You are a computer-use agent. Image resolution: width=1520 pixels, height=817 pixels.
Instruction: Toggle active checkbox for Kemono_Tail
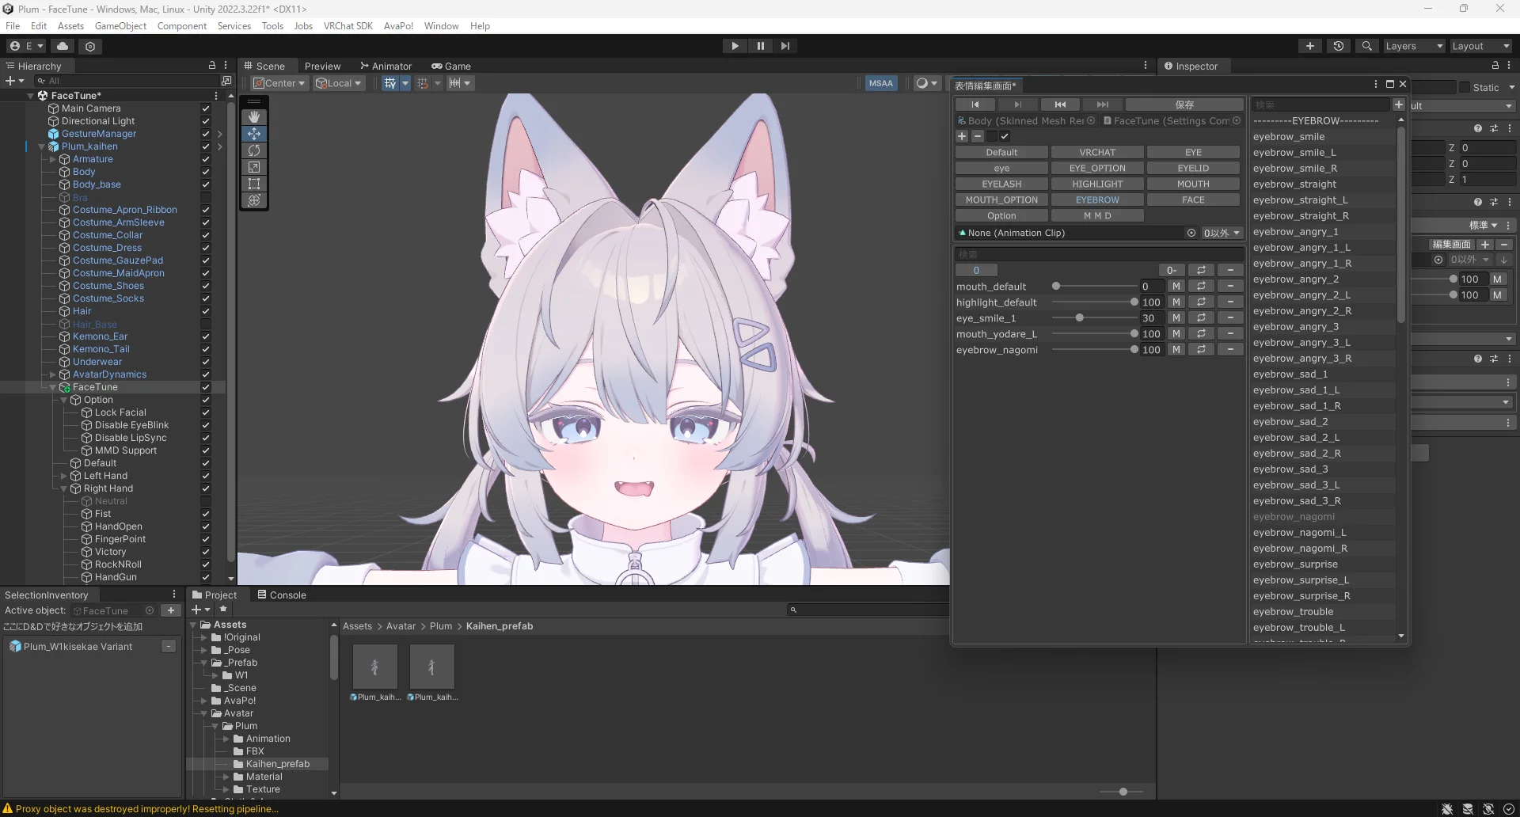tap(206, 349)
